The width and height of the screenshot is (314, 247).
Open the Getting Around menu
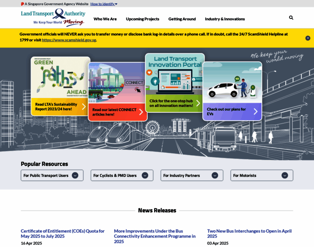click(x=182, y=19)
